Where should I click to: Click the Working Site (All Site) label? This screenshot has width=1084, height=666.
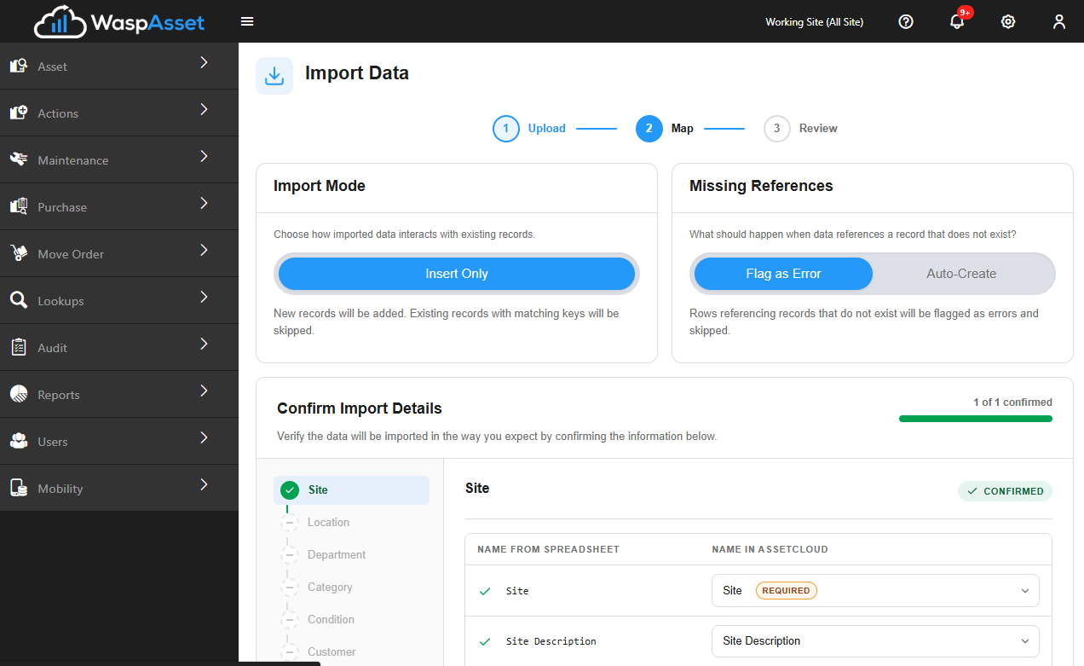point(815,22)
